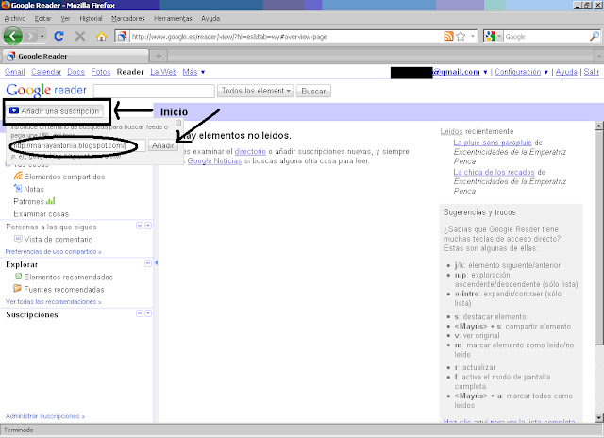
Task: Open the Herramientas menu
Action: point(173,18)
